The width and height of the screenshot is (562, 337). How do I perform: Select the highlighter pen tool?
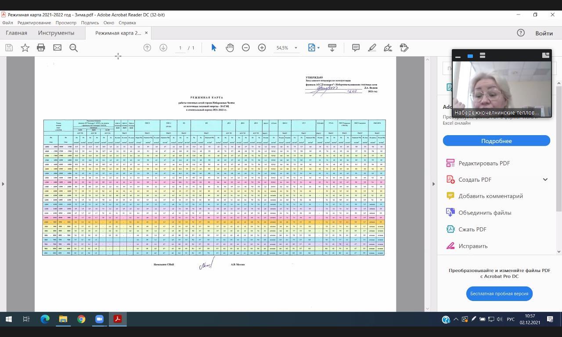click(372, 47)
